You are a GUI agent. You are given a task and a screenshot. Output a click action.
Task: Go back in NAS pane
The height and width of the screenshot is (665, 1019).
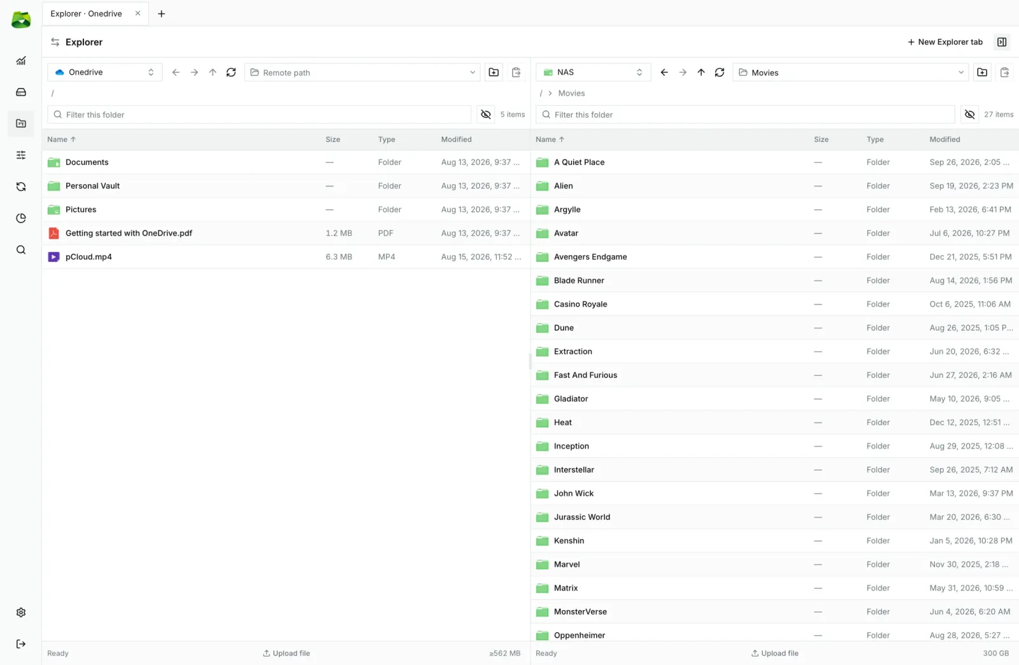664,73
